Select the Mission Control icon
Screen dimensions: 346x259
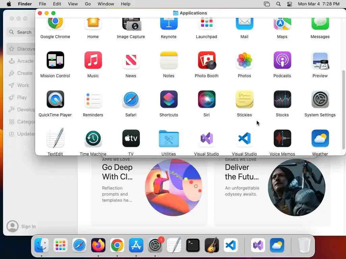pos(55,60)
